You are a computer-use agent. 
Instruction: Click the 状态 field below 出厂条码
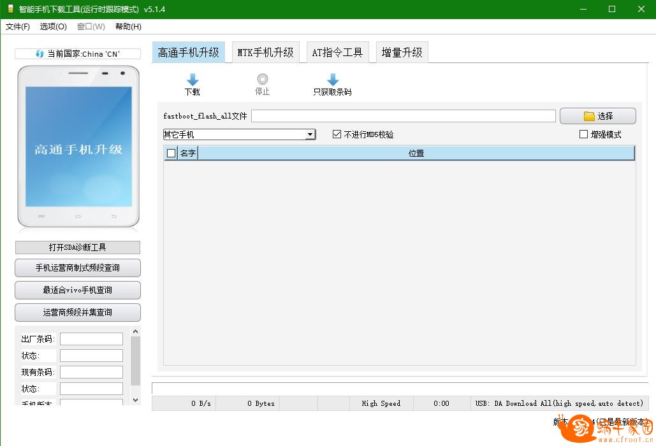(x=91, y=356)
